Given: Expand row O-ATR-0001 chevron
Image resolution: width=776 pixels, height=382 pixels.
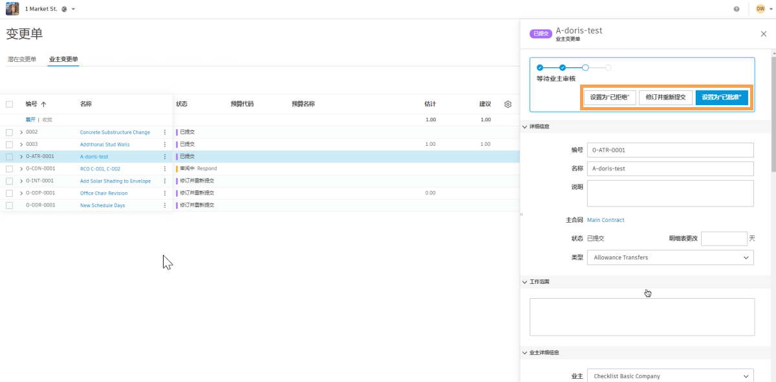Looking at the screenshot, I should coord(21,157).
